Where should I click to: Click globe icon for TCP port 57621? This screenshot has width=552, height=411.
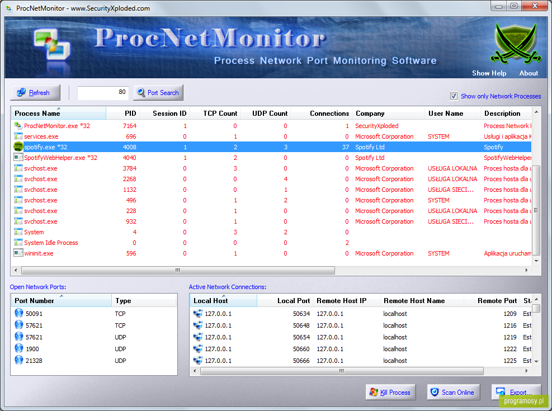[19, 325]
